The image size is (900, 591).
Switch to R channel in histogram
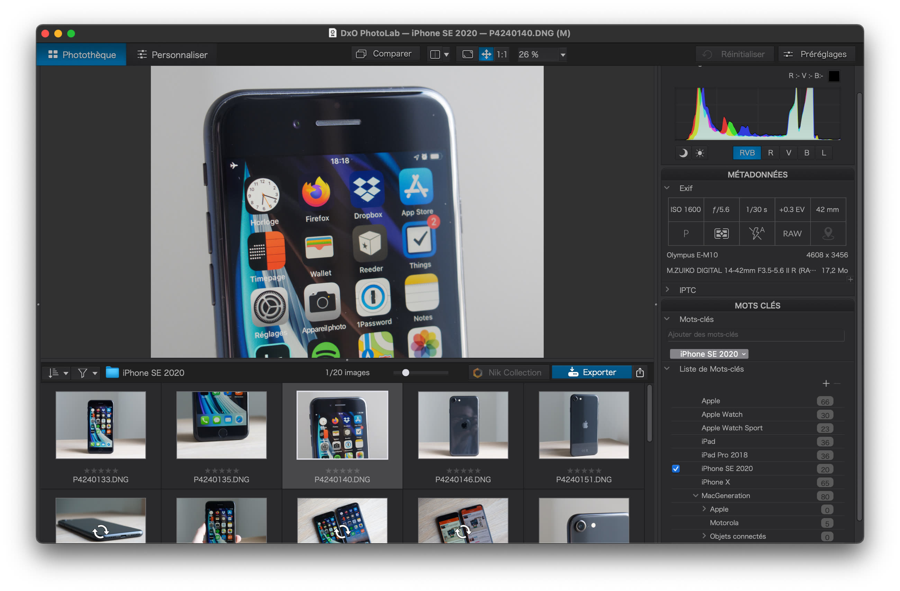pos(770,152)
